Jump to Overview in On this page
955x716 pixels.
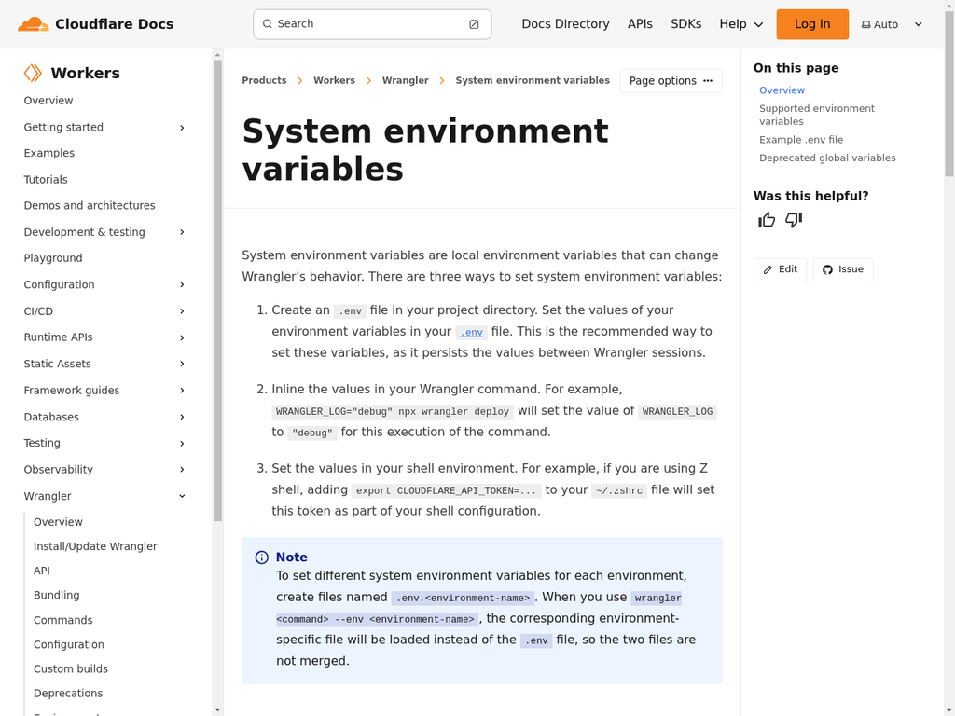[x=782, y=90]
